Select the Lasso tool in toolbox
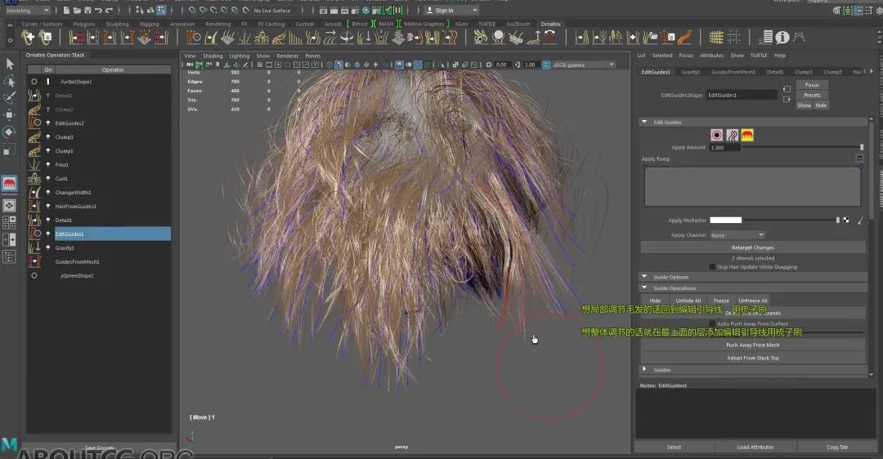 [10, 81]
